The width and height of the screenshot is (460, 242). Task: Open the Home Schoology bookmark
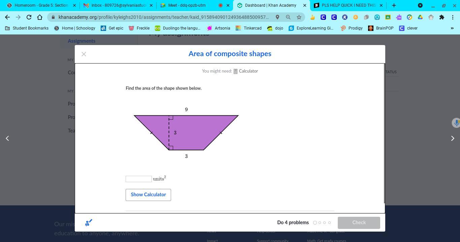click(x=74, y=28)
